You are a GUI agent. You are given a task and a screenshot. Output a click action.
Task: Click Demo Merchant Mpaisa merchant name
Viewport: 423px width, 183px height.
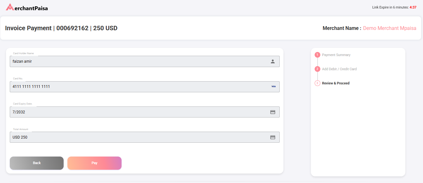coord(390,28)
